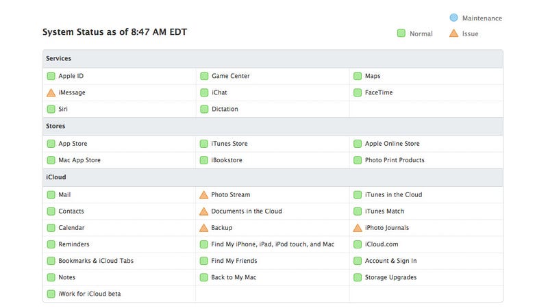Open the Photo Stream issue link

(x=231, y=195)
